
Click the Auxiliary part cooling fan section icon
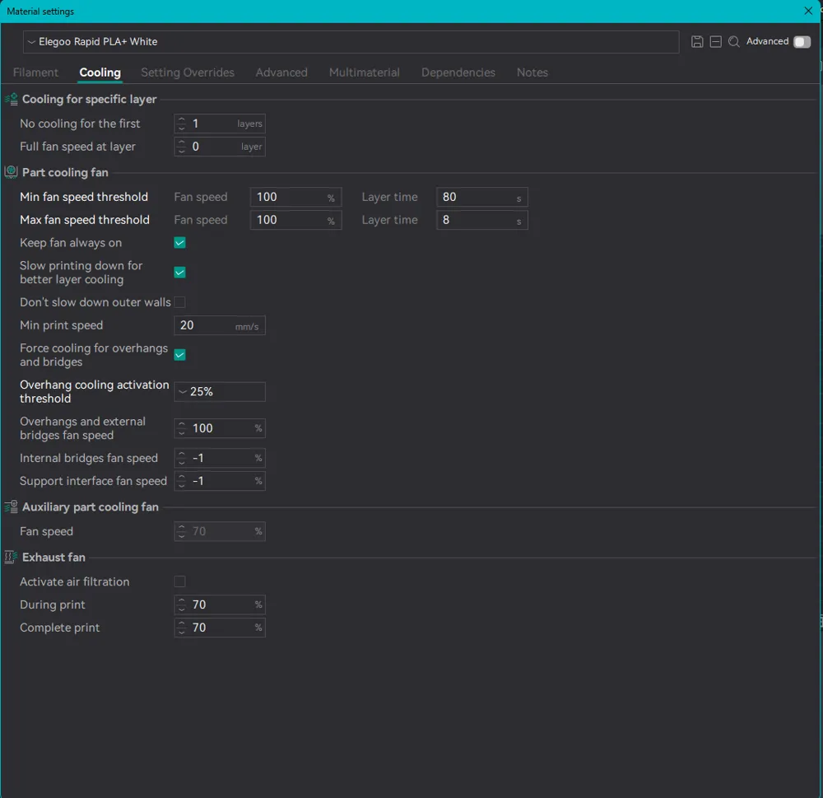tap(12, 507)
